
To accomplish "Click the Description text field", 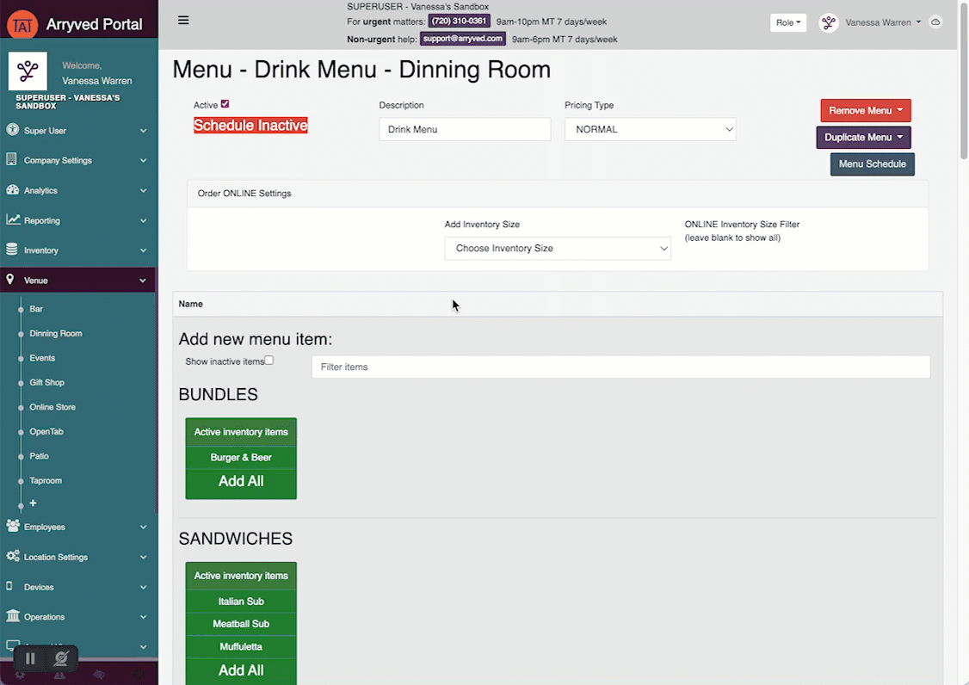I will click(x=465, y=129).
